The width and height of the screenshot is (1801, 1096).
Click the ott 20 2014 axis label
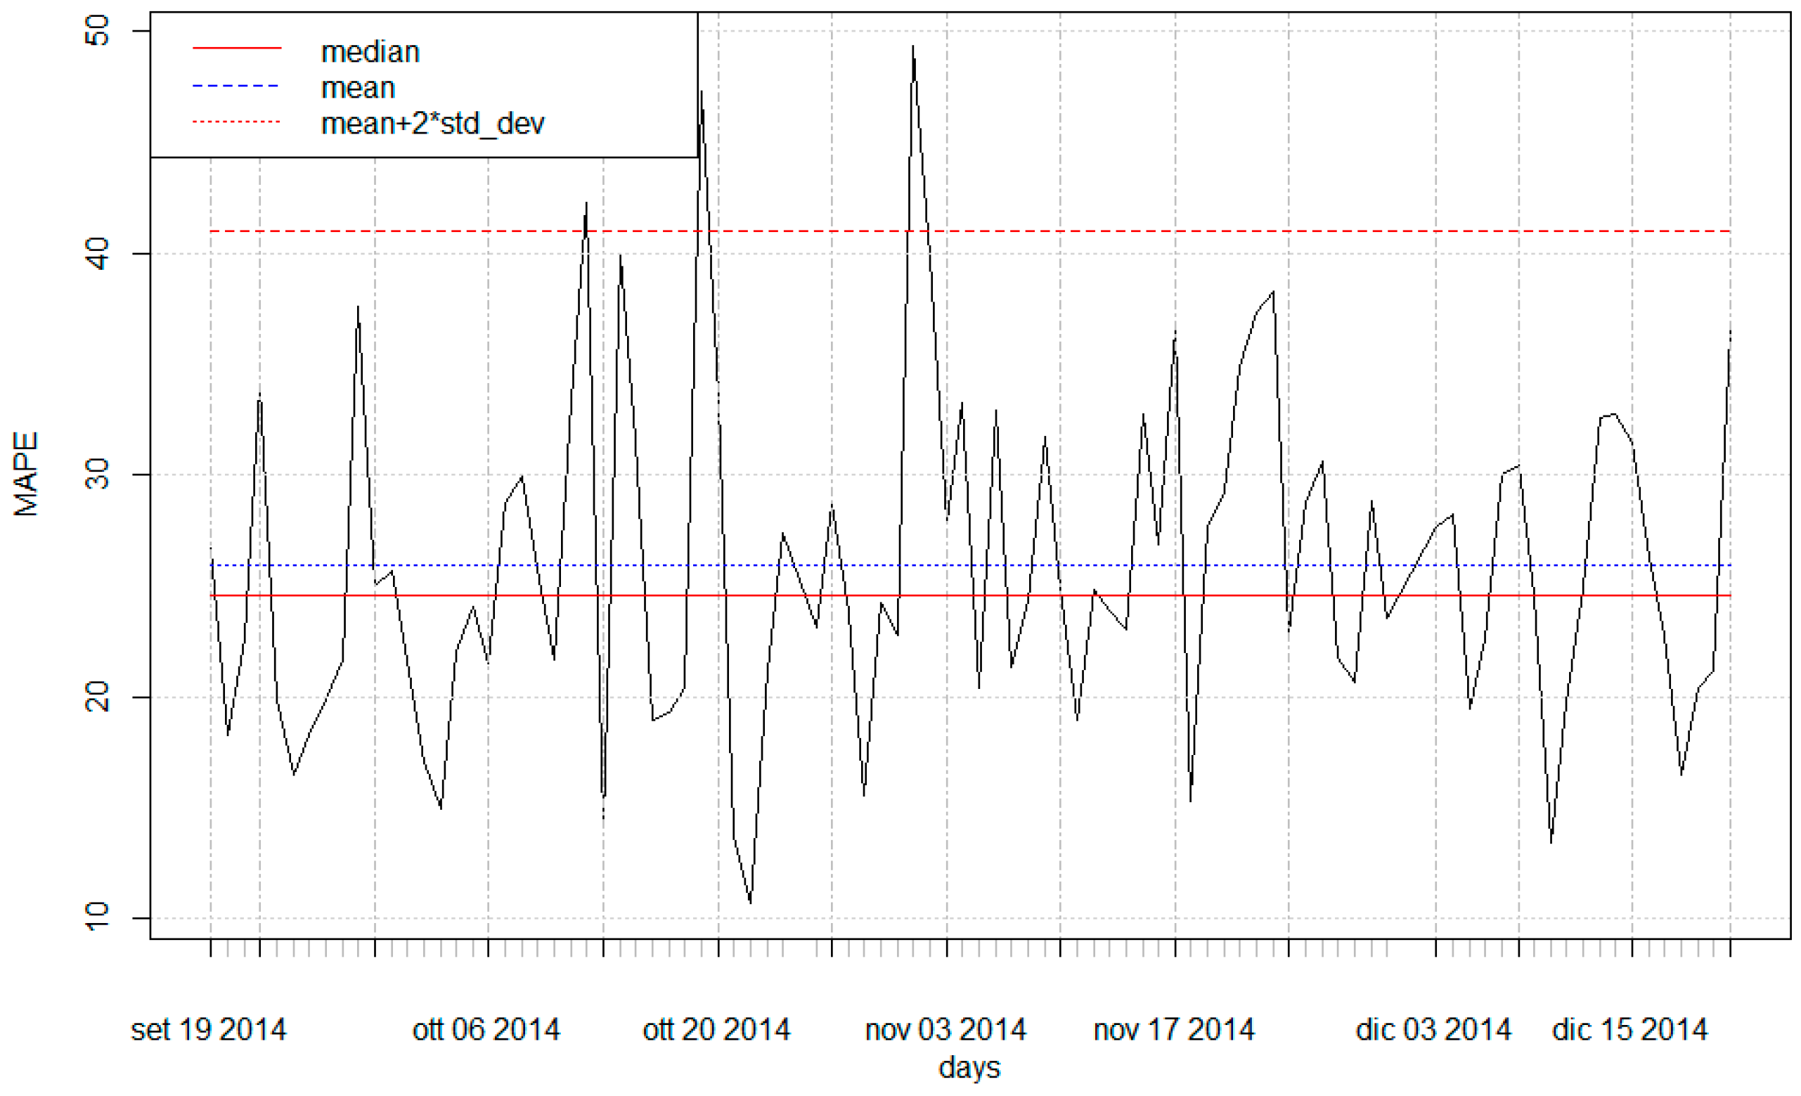point(716,1029)
